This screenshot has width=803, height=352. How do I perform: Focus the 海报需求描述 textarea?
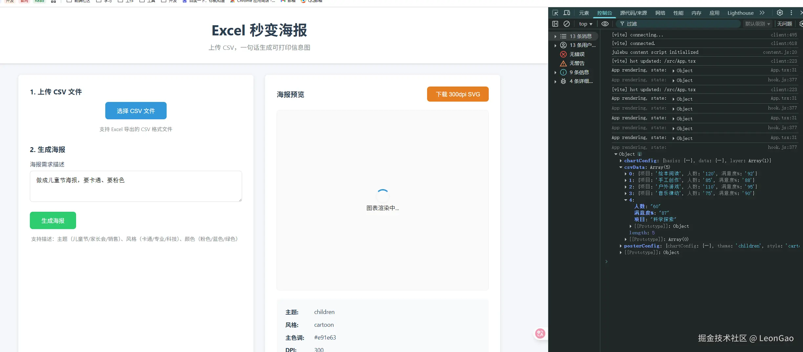click(x=136, y=186)
